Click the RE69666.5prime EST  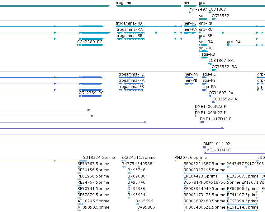click(x=242, y=192)
